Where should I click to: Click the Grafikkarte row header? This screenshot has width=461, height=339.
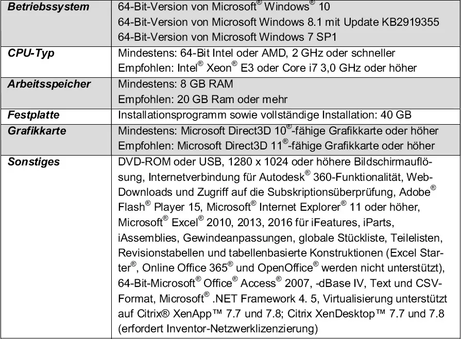(x=37, y=131)
